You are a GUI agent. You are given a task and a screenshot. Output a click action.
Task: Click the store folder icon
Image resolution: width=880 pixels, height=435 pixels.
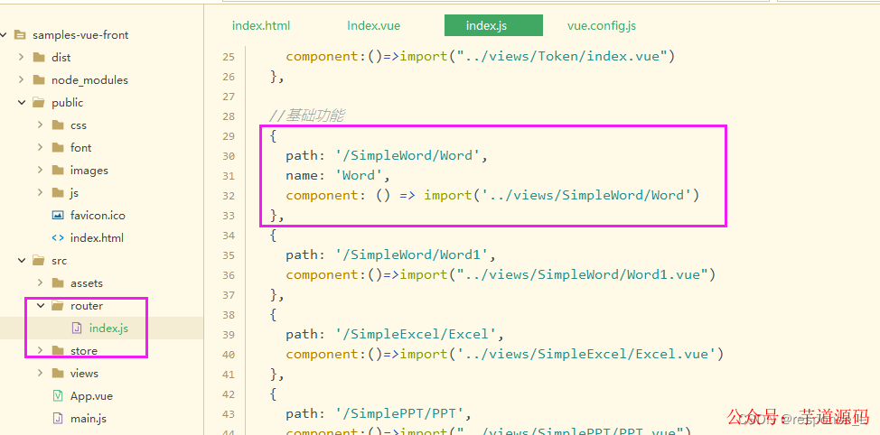coord(58,350)
